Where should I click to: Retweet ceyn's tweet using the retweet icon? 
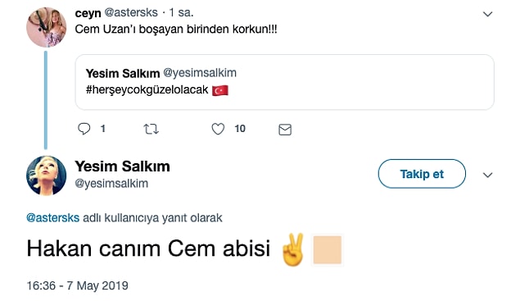[151, 129]
